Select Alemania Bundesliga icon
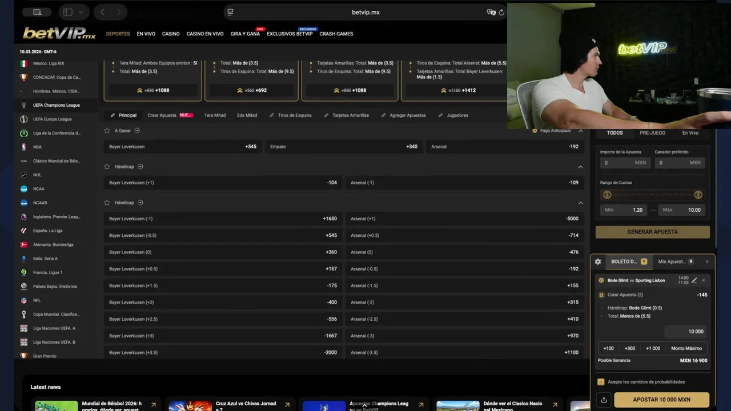The image size is (731, 411). (23, 244)
